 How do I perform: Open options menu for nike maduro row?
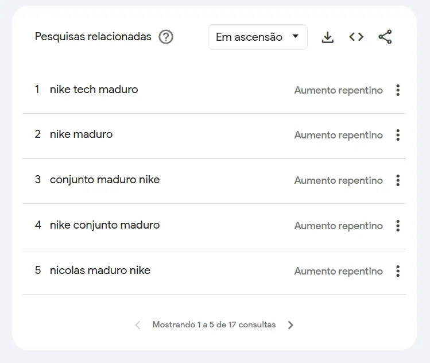pos(398,135)
